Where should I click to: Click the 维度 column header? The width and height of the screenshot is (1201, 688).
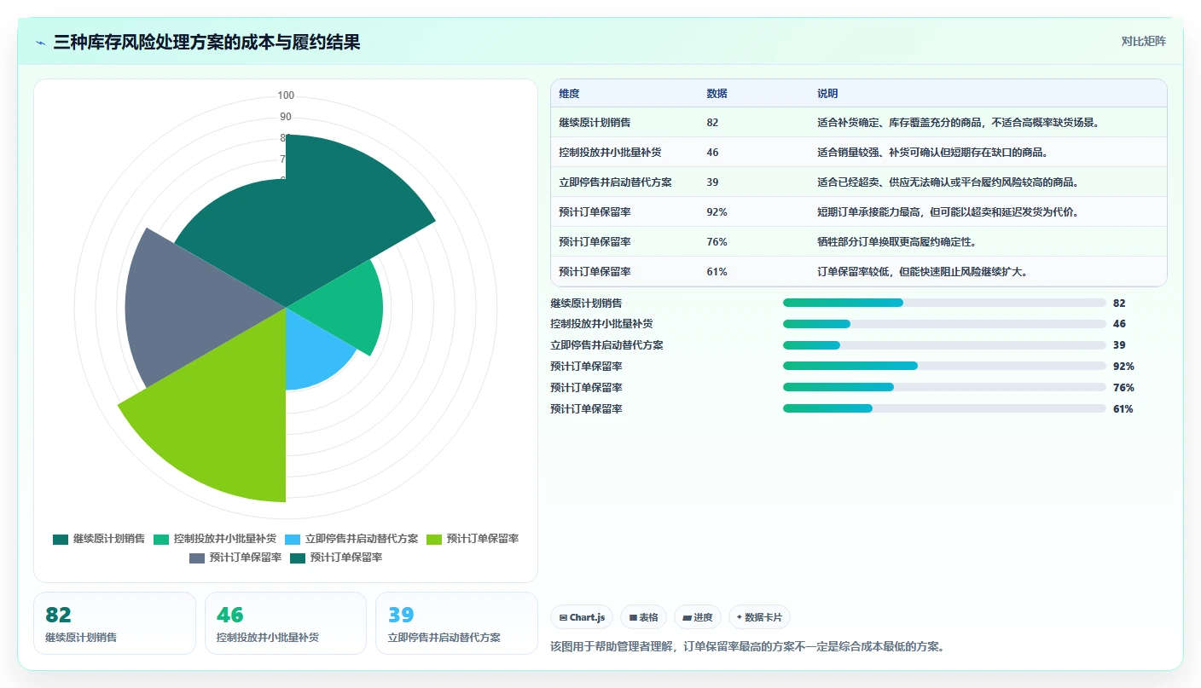(x=569, y=94)
